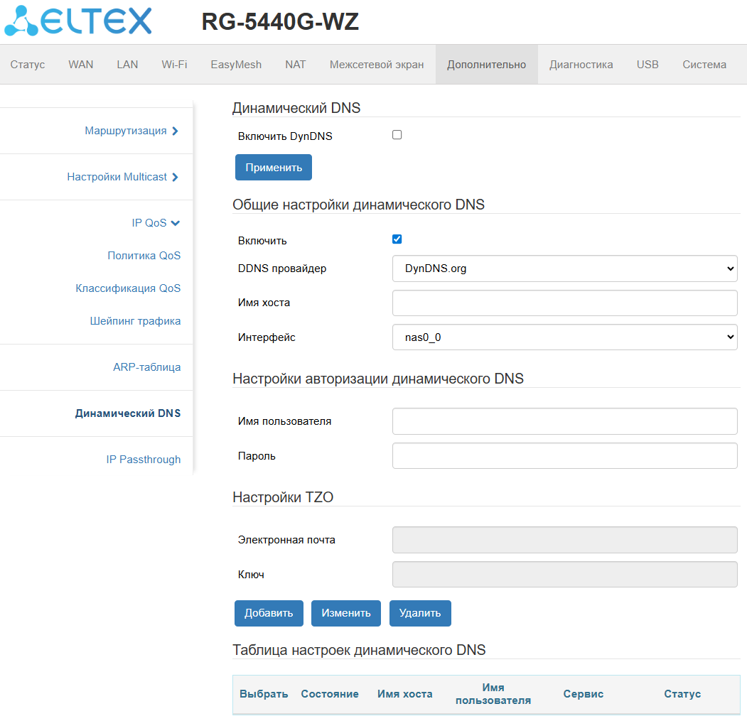
Task: Open the Wi-Fi tab
Action: (174, 65)
